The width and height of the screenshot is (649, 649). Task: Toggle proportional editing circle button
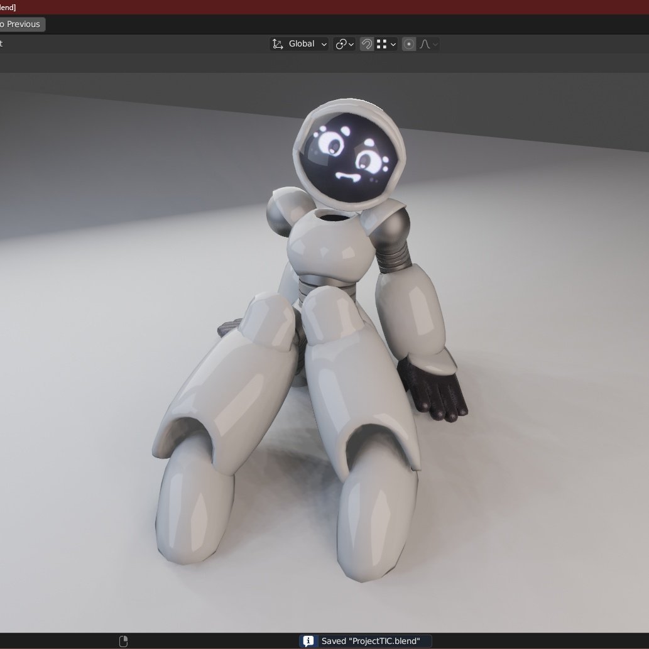point(408,44)
